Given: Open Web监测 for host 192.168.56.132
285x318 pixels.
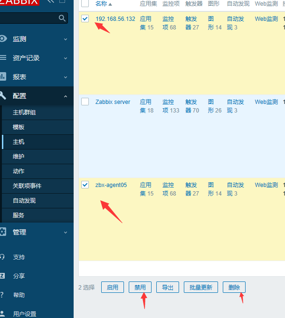Looking at the screenshot, I should (266, 19).
